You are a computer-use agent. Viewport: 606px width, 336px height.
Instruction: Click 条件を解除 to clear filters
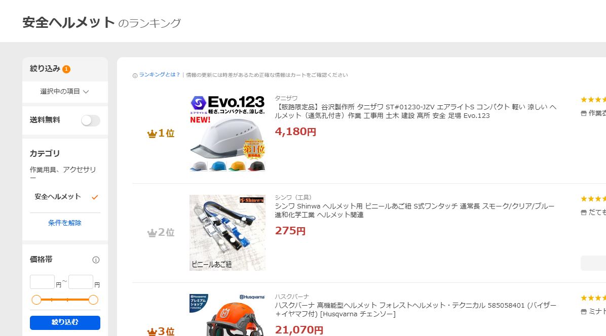click(x=65, y=223)
